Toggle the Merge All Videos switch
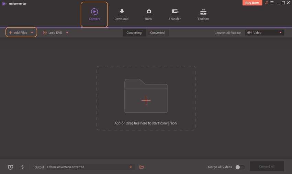Image resolution: width=292 pixels, height=174 pixels. (240, 167)
